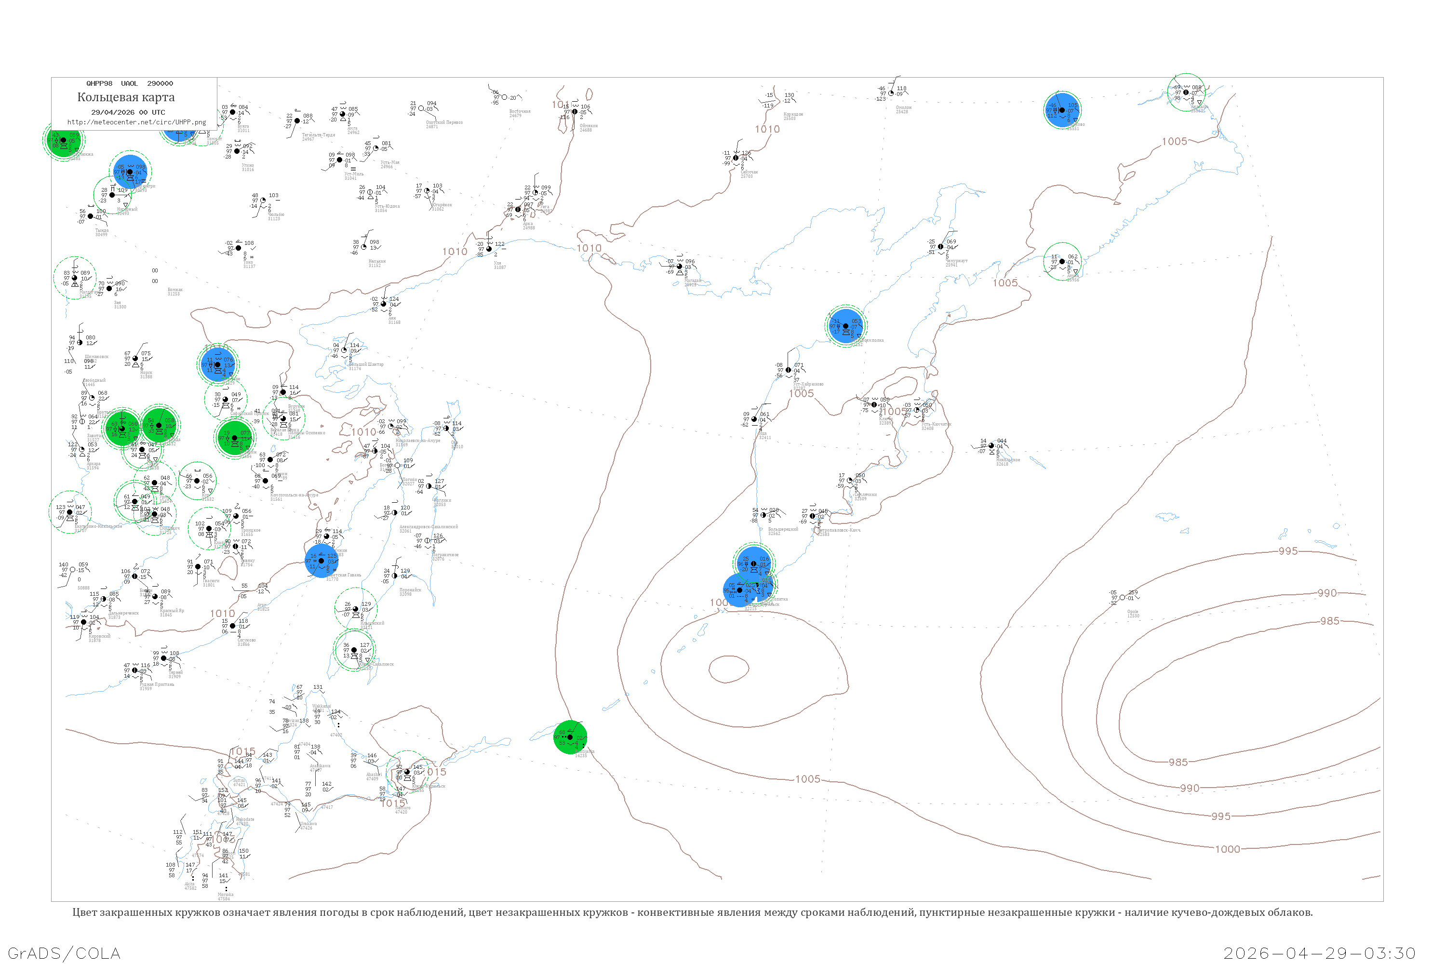Click the blue circle at Советская Гавань
The height and width of the screenshot is (964, 1446).
321,561
